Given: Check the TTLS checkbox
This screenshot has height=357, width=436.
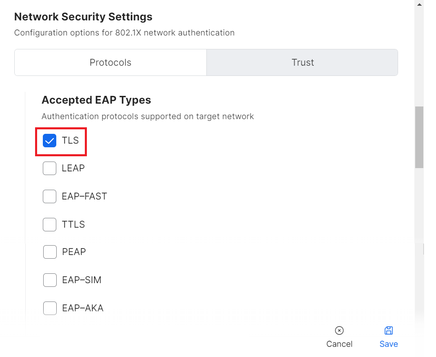Looking at the screenshot, I should click(x=50, y=224).
